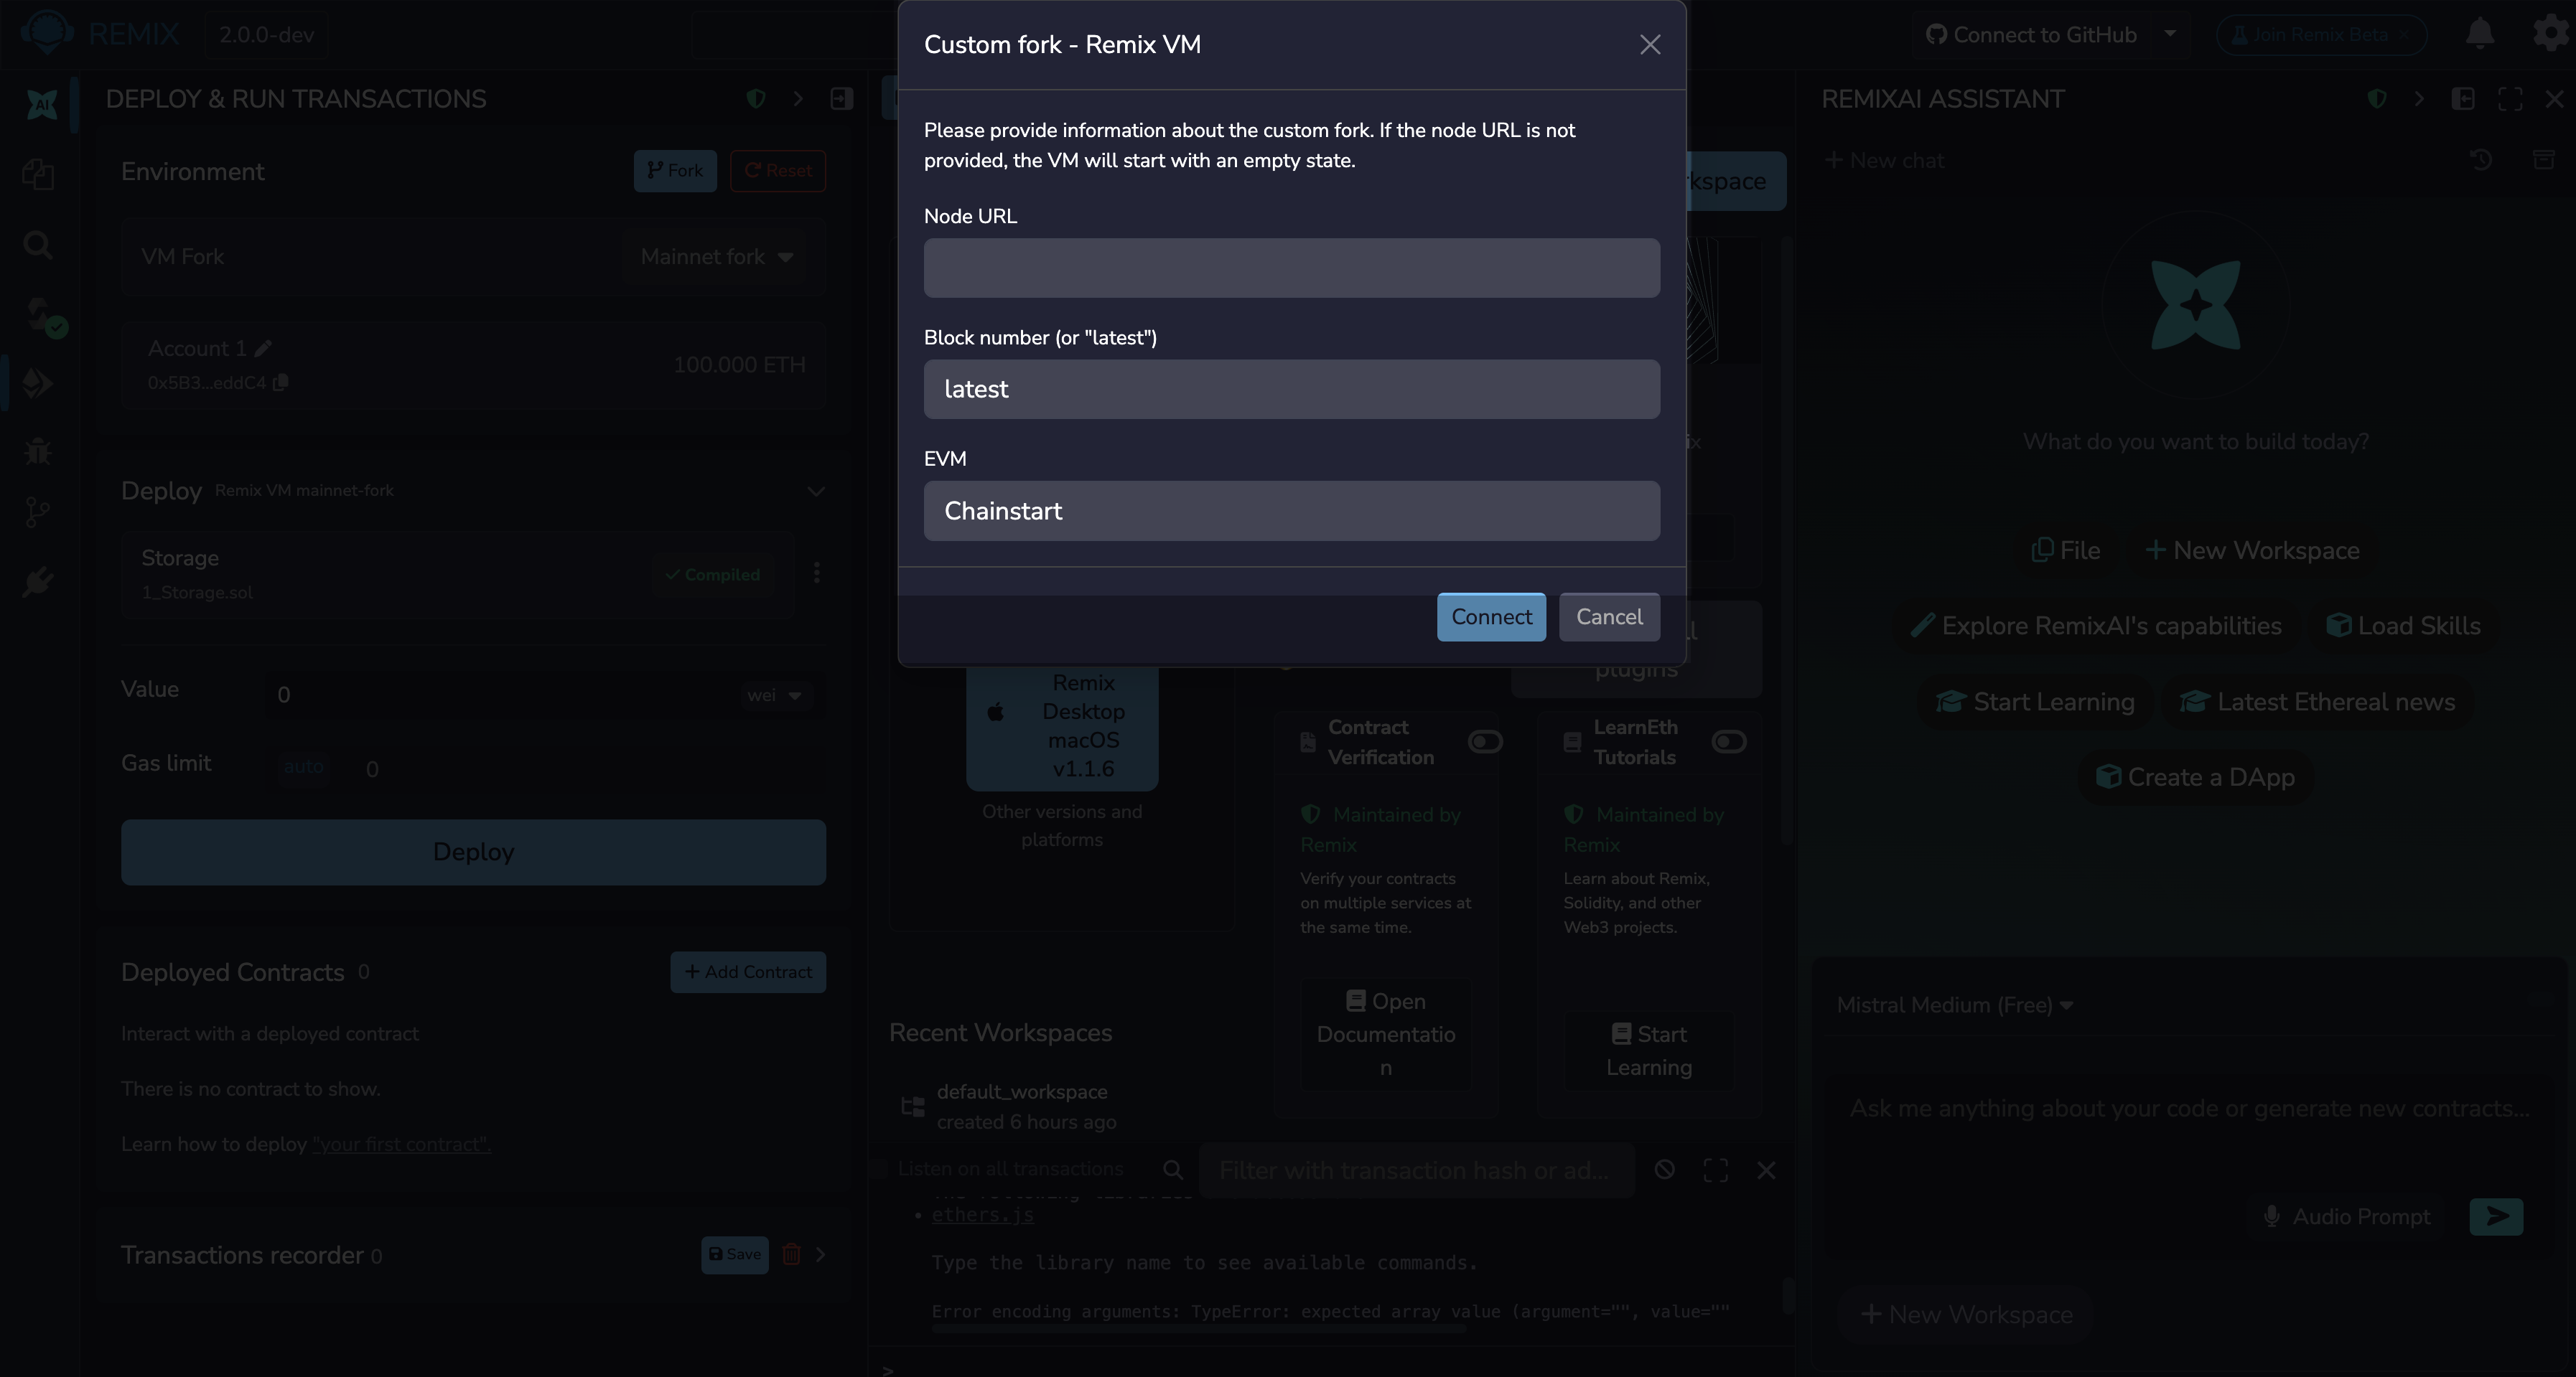Open notifications bell icon
This screenshot has width=2576, height=1377.
click(2480, 34)
